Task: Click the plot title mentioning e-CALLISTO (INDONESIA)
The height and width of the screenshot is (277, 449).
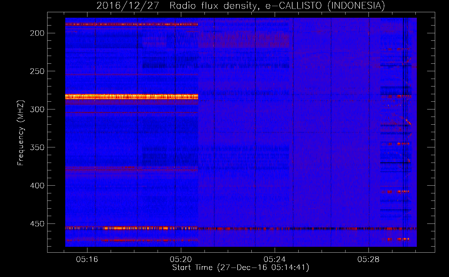Action: (241, 6)
